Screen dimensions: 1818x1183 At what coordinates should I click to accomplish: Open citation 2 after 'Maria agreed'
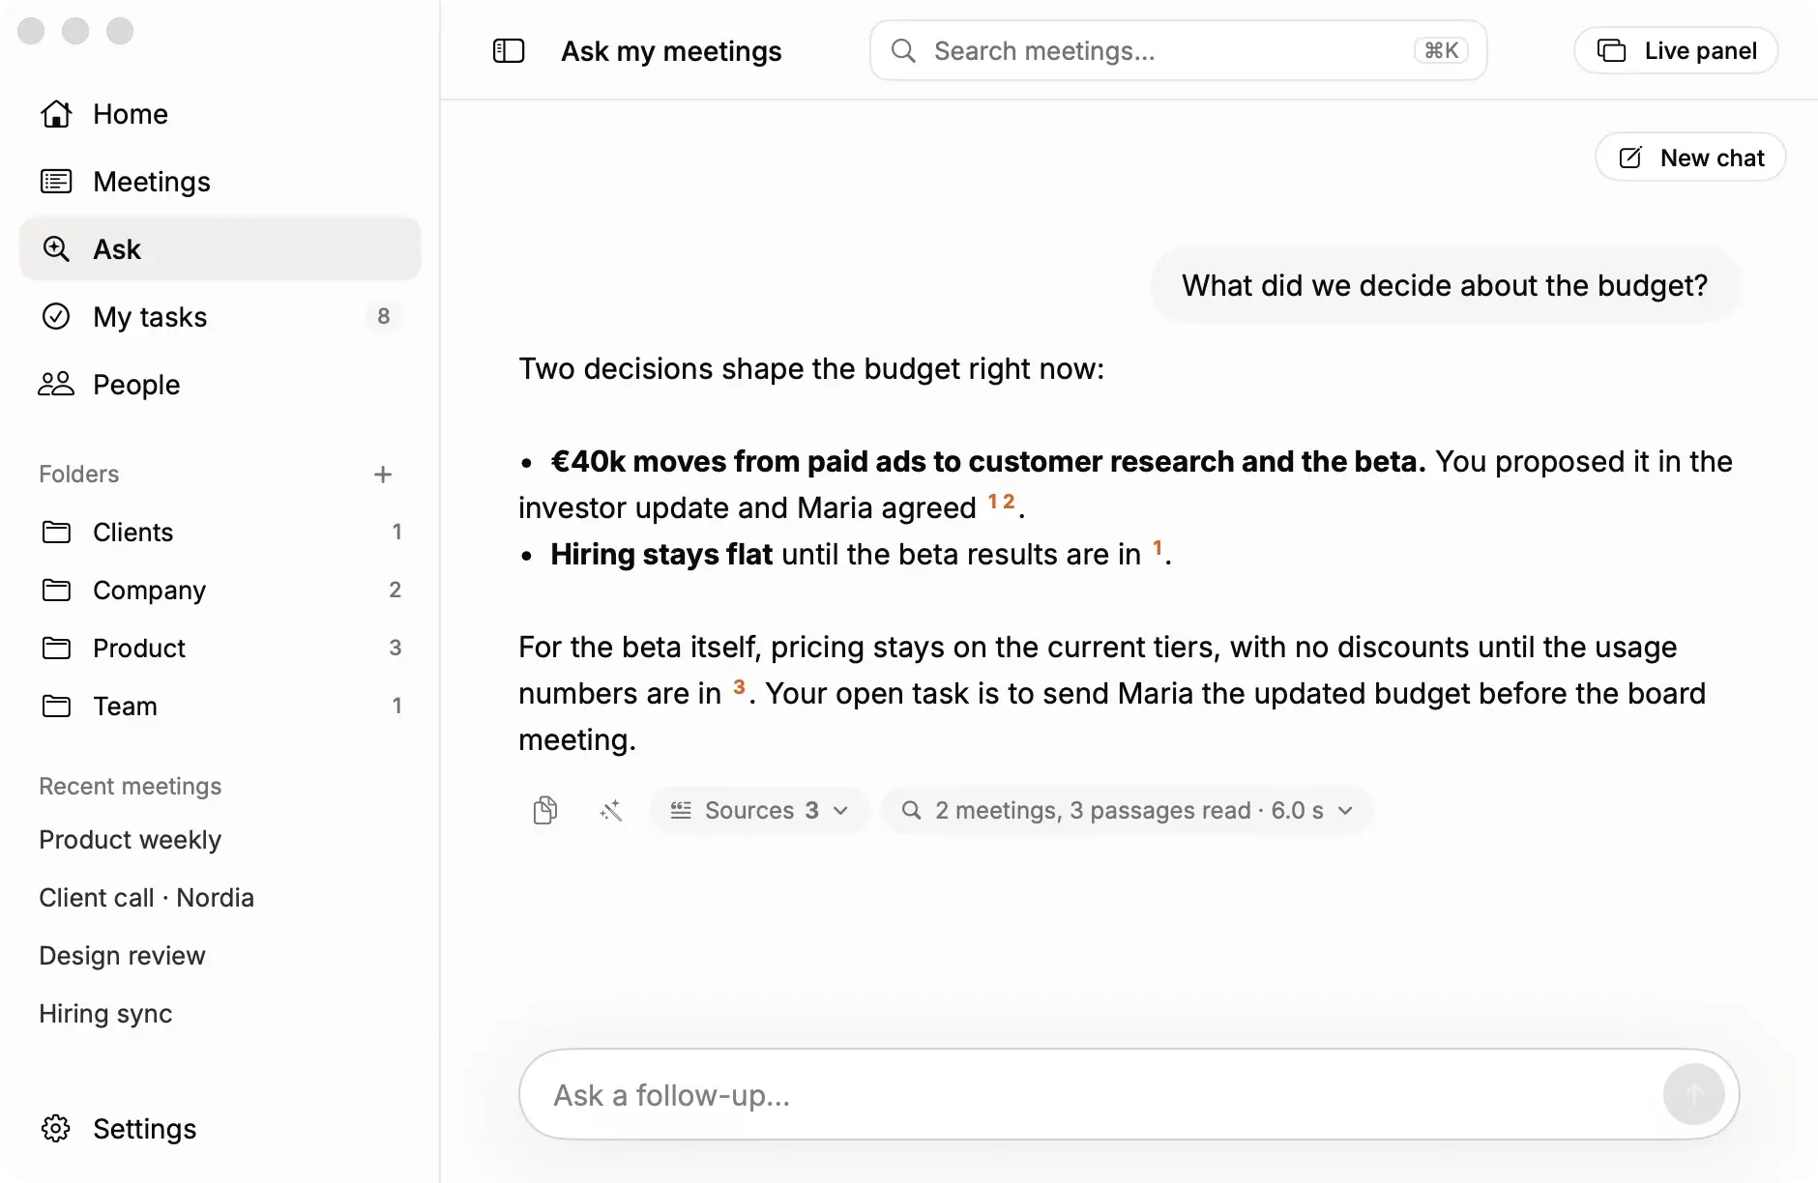click(1009, 502)
